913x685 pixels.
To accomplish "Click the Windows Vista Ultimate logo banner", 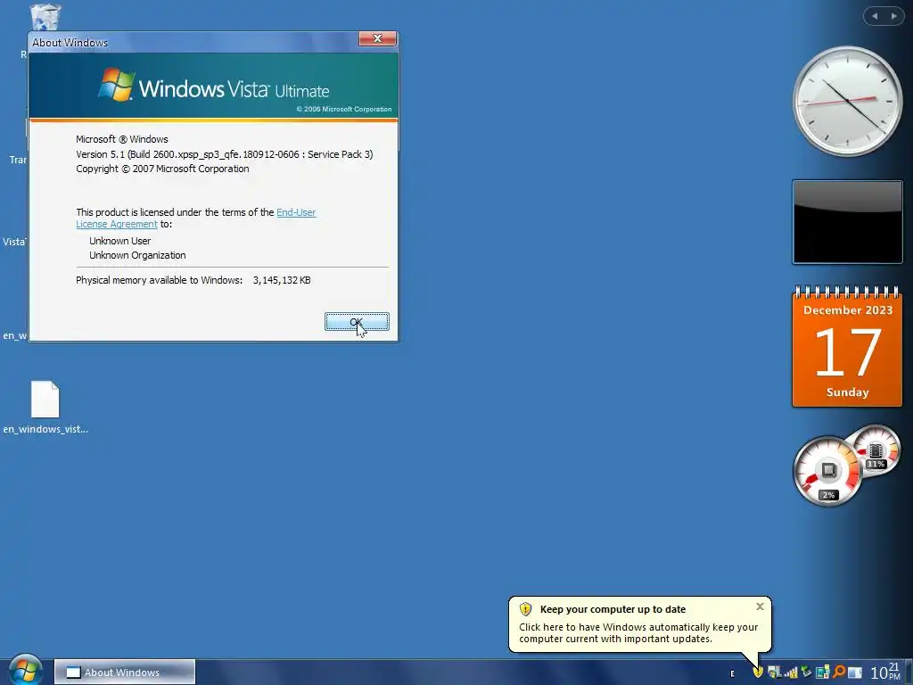I will [x=214, y=87].
